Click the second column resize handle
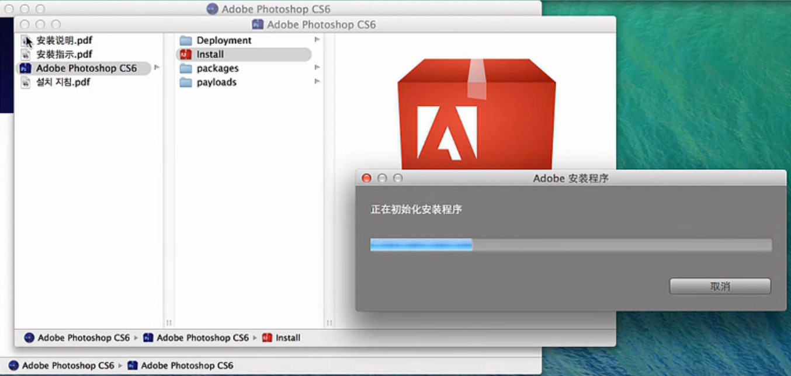The image size is (791, 376). (x=329, y=322)
